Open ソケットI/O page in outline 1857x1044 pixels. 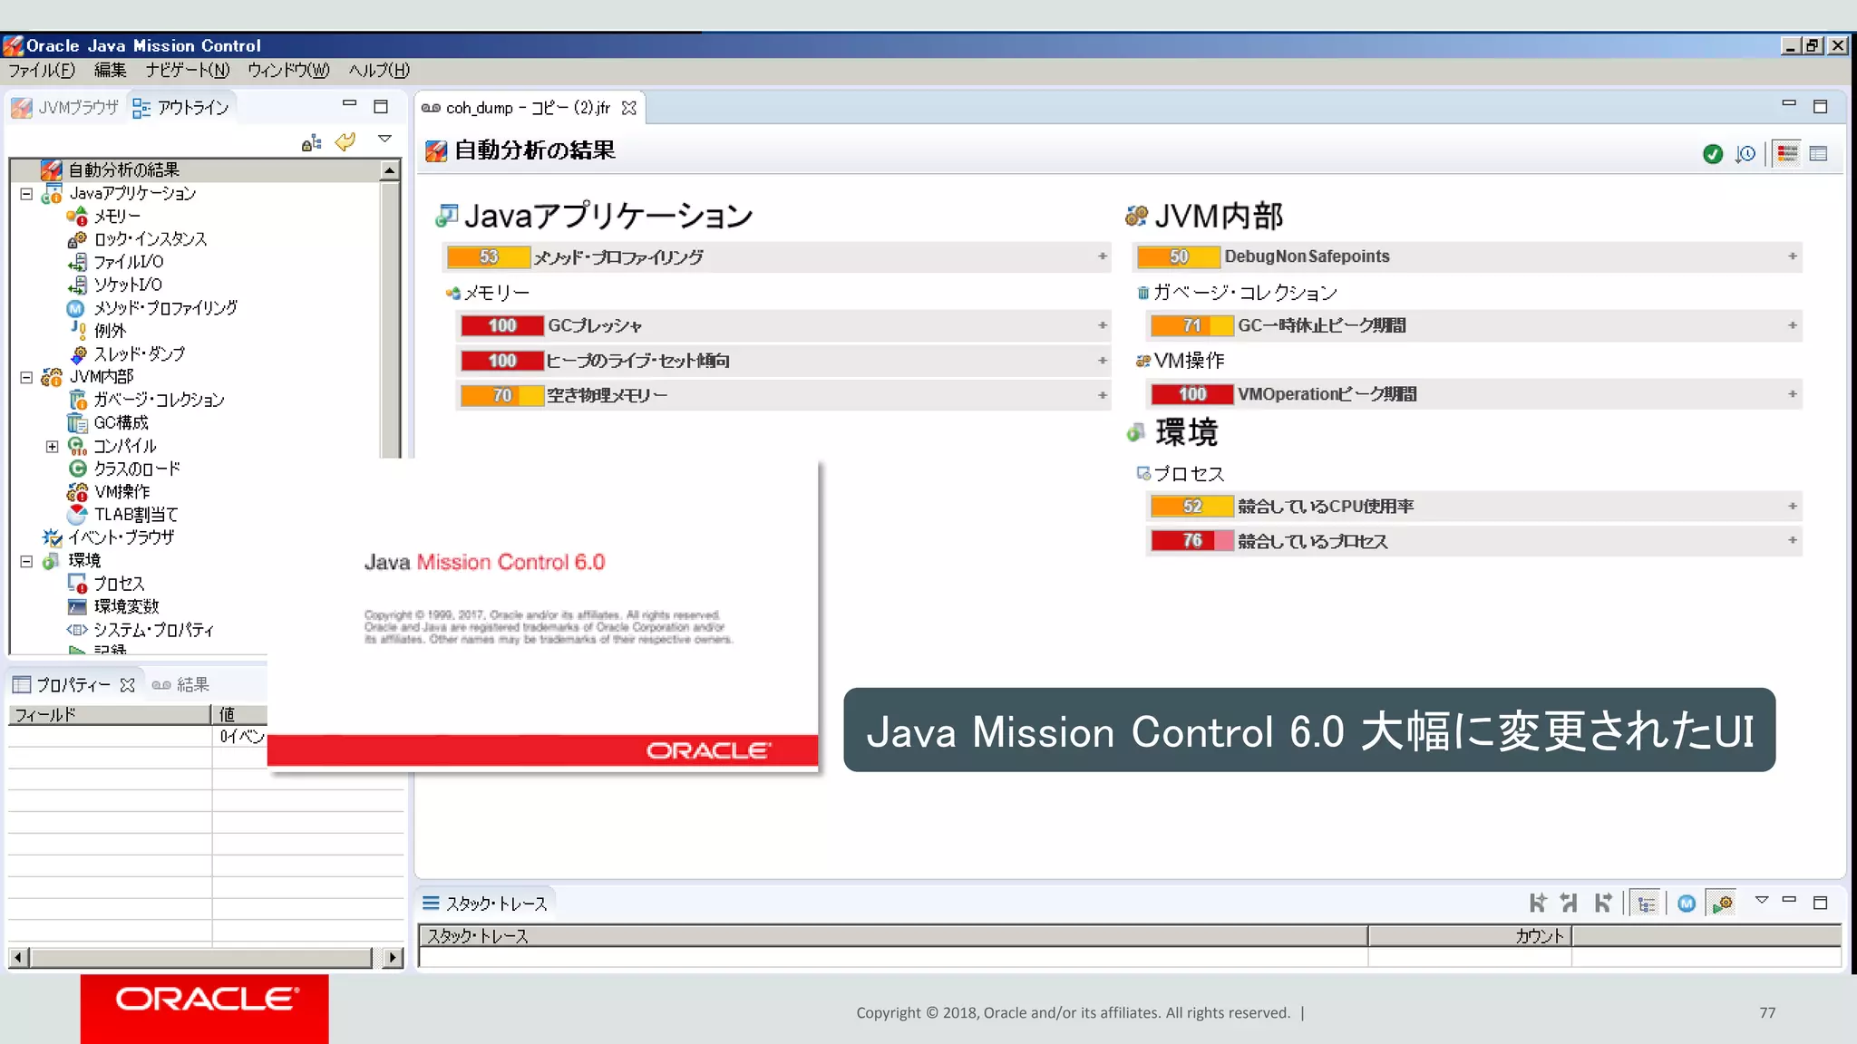click(x=127, y=285)
